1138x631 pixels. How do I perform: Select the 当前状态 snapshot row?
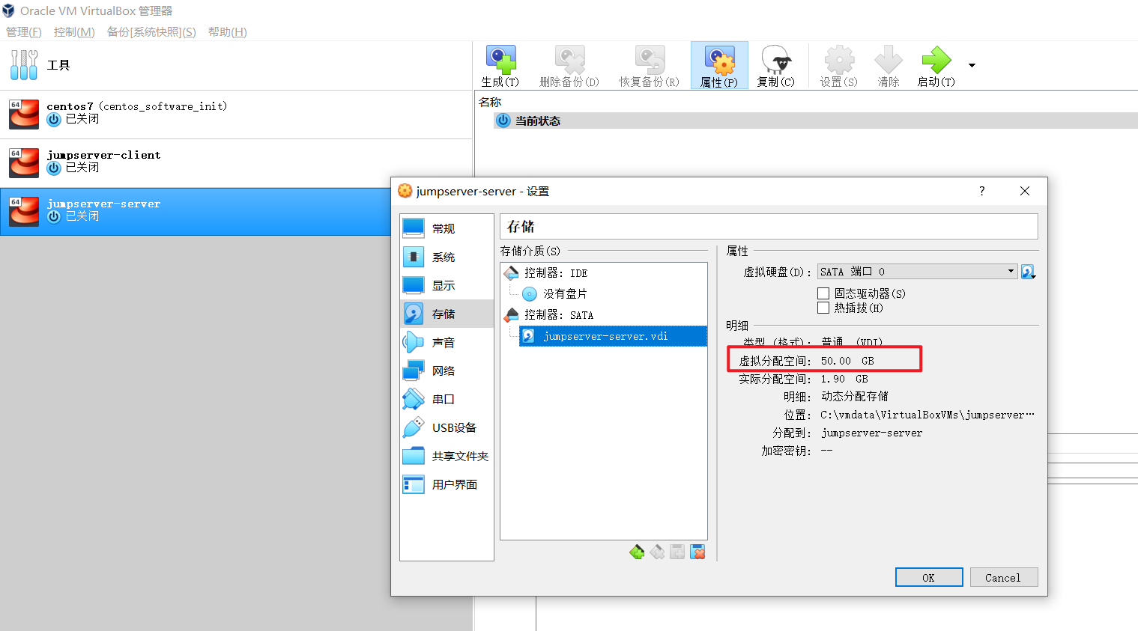(815, 121)
